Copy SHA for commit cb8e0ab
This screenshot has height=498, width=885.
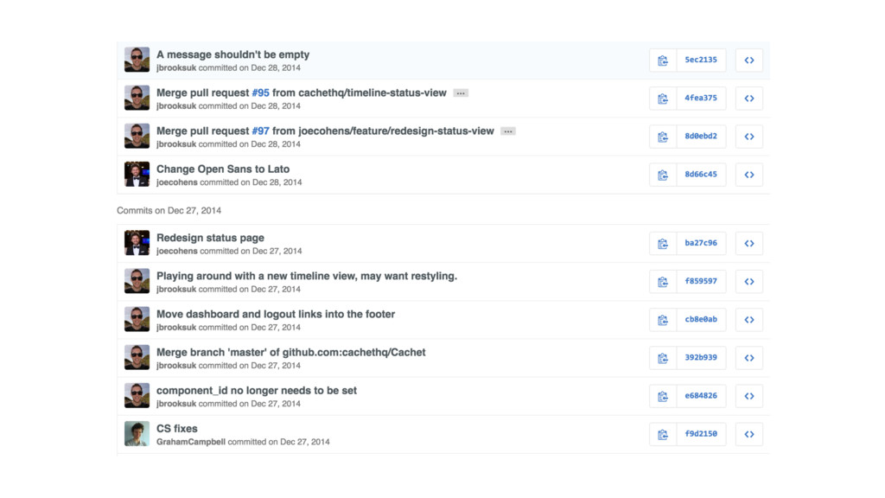tap(663, 320)
